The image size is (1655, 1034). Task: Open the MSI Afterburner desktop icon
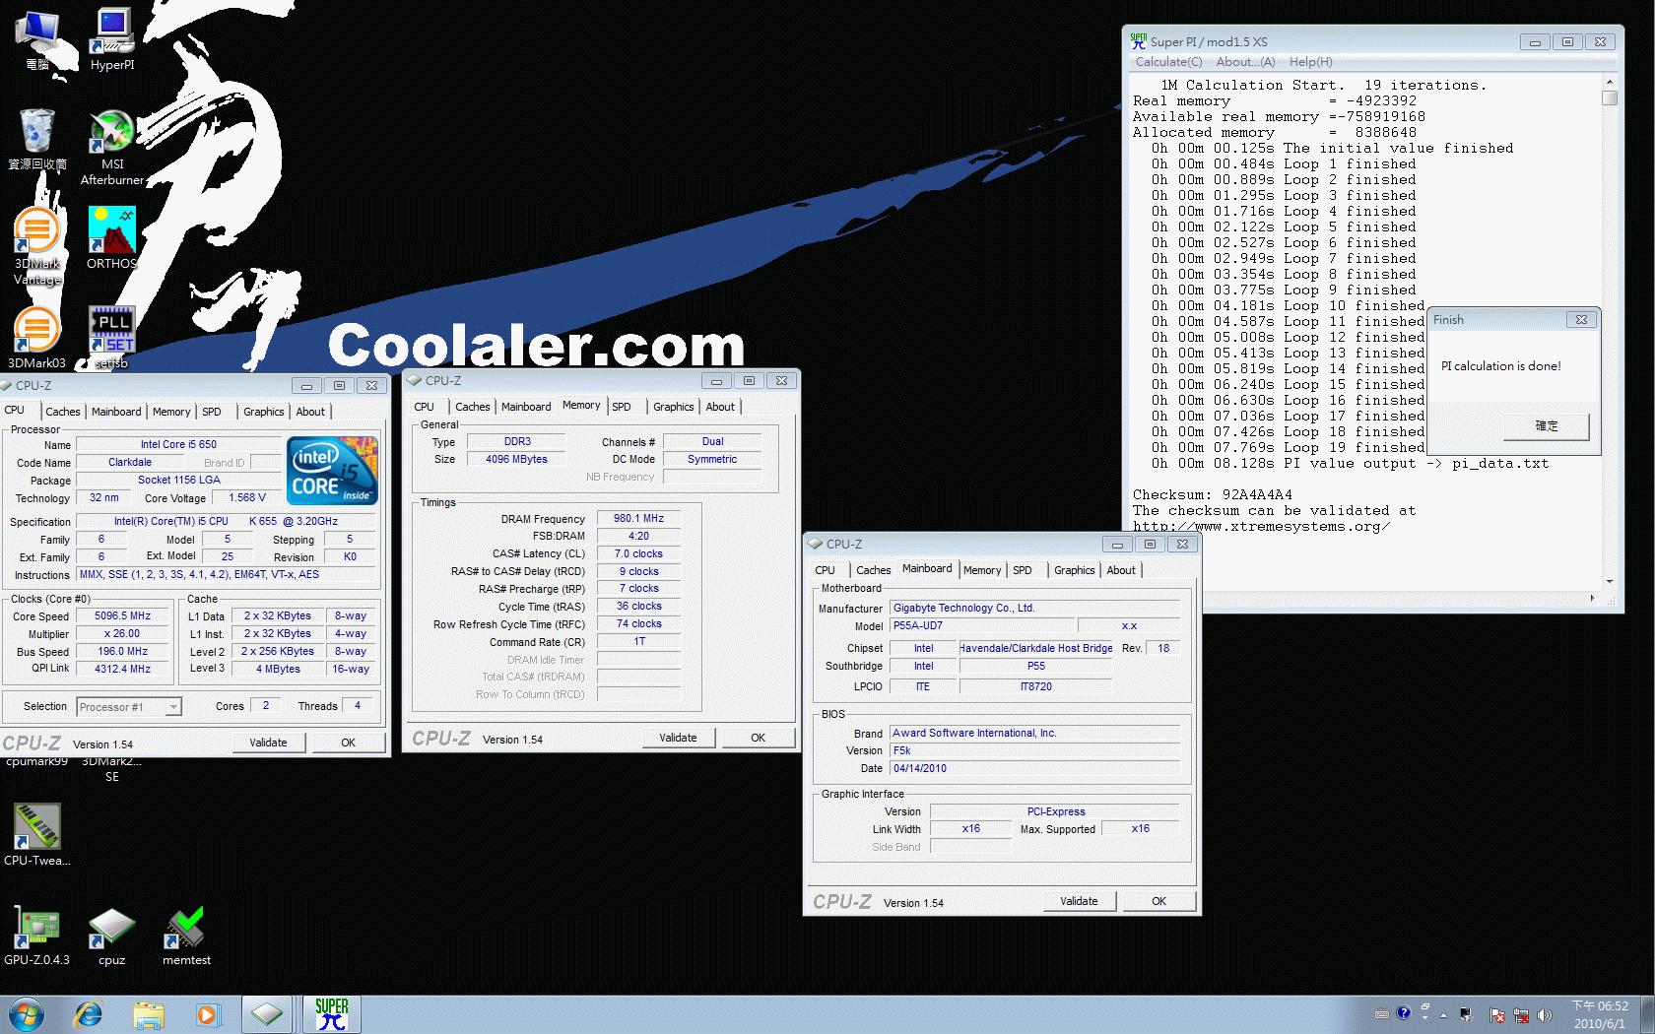click(x=112, y=148)
